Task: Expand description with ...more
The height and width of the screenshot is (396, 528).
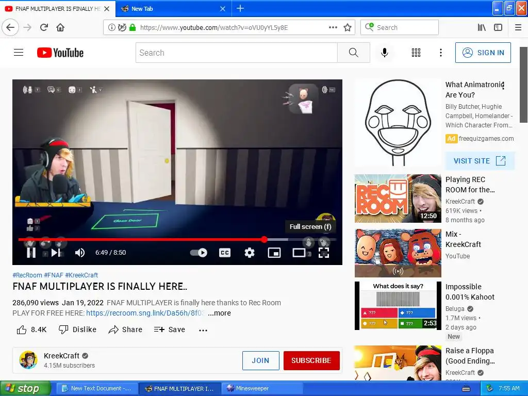Action: [x=219, y=313]
